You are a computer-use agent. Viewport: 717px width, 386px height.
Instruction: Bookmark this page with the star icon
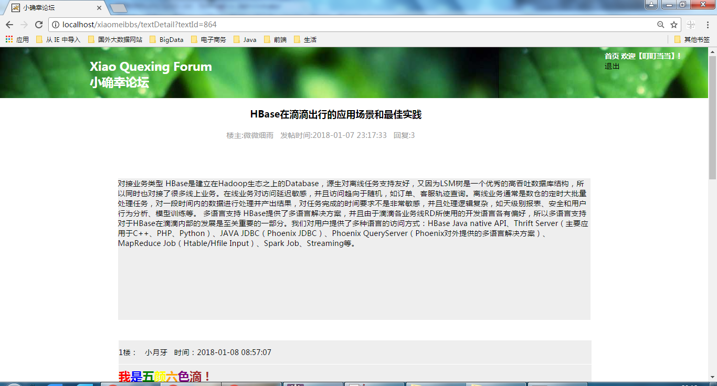coord(674,25)
